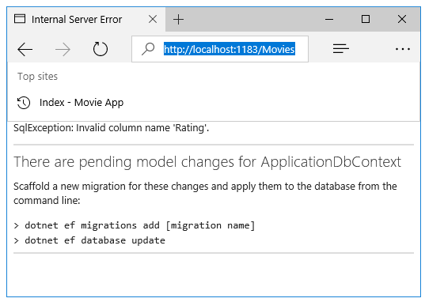Maximize the browser window

tap(366, 19)
